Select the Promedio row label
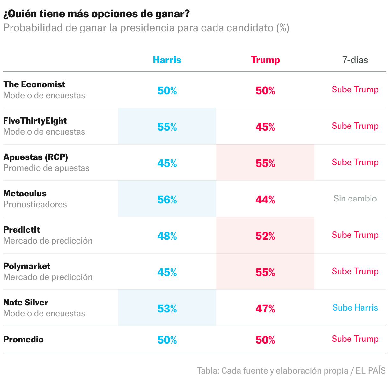 pos(24,339)
